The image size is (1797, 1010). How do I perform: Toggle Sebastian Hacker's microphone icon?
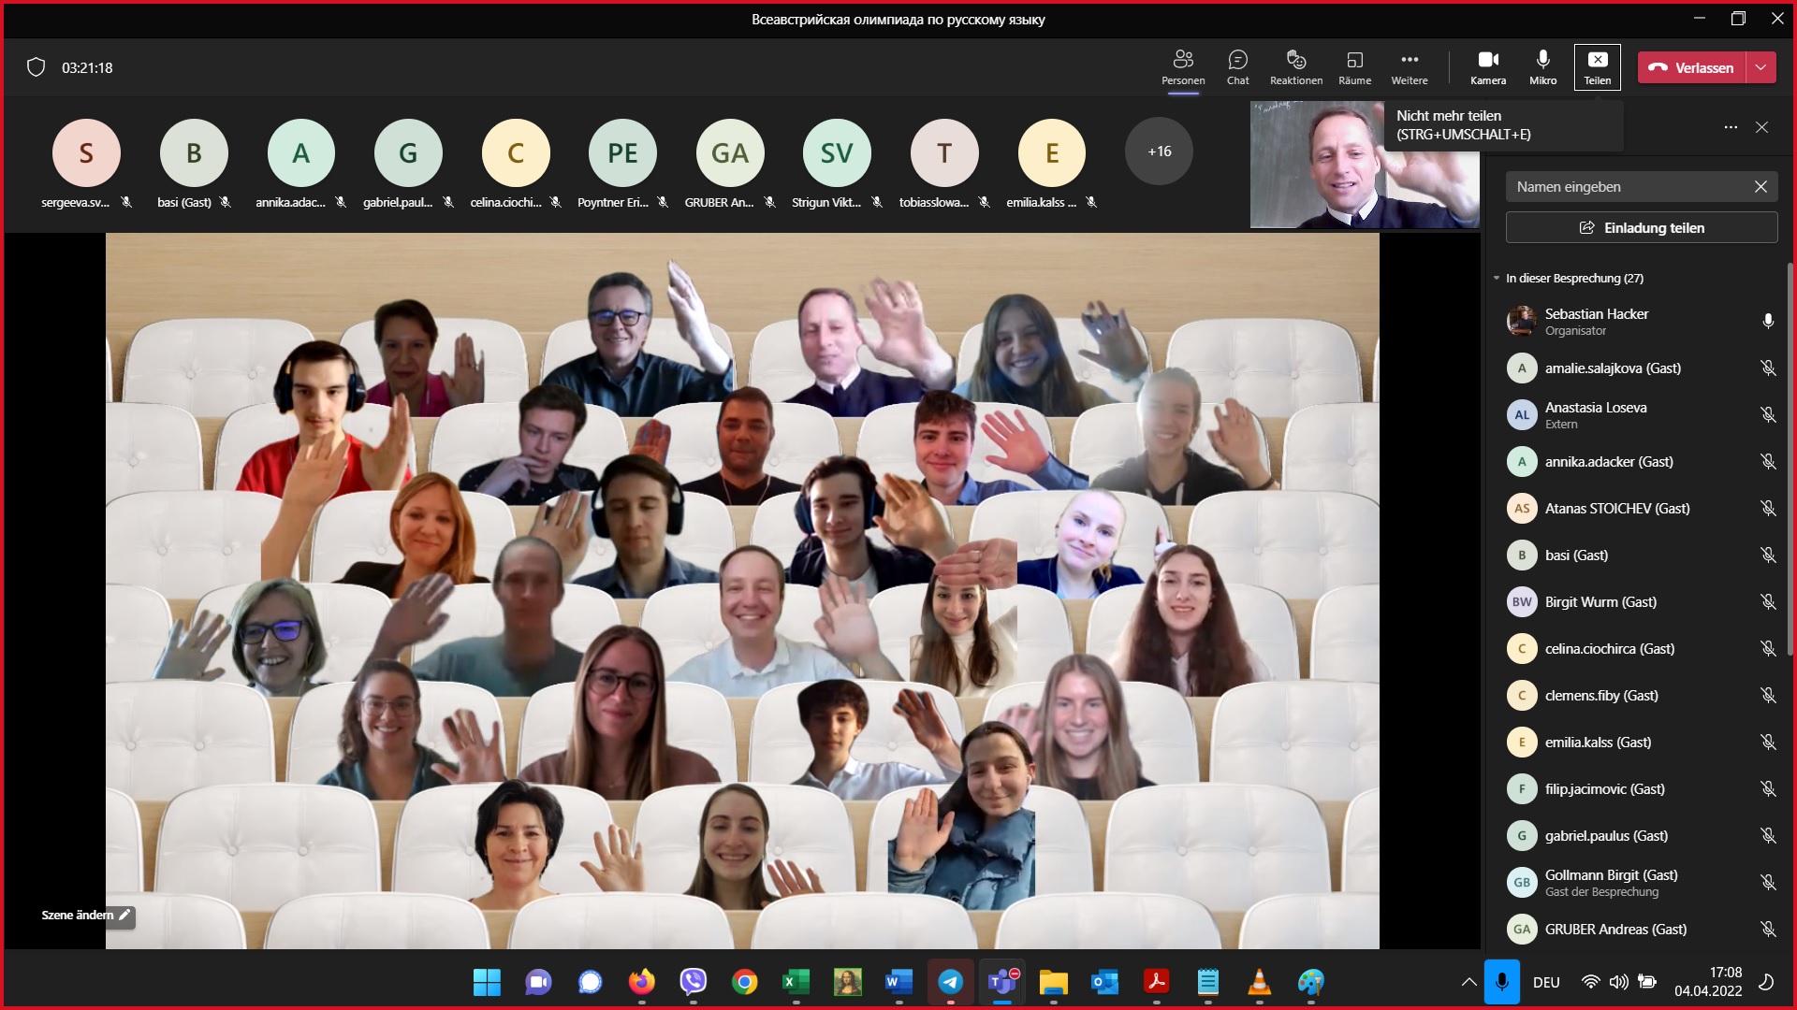point(1767,322)
